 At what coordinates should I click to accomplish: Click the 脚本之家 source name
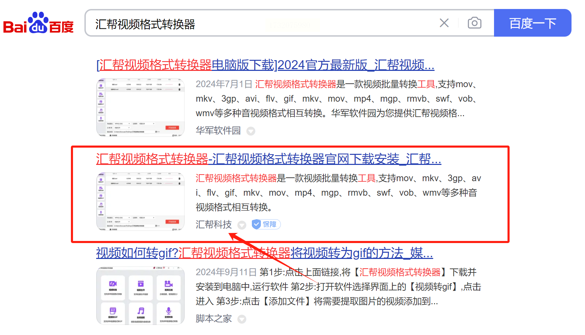click(x=214, y=319)
